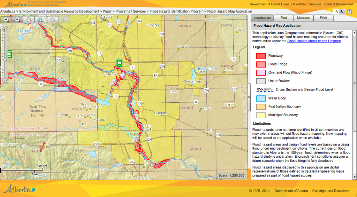Click Water breadcrumb link

(x=107, y=11)
